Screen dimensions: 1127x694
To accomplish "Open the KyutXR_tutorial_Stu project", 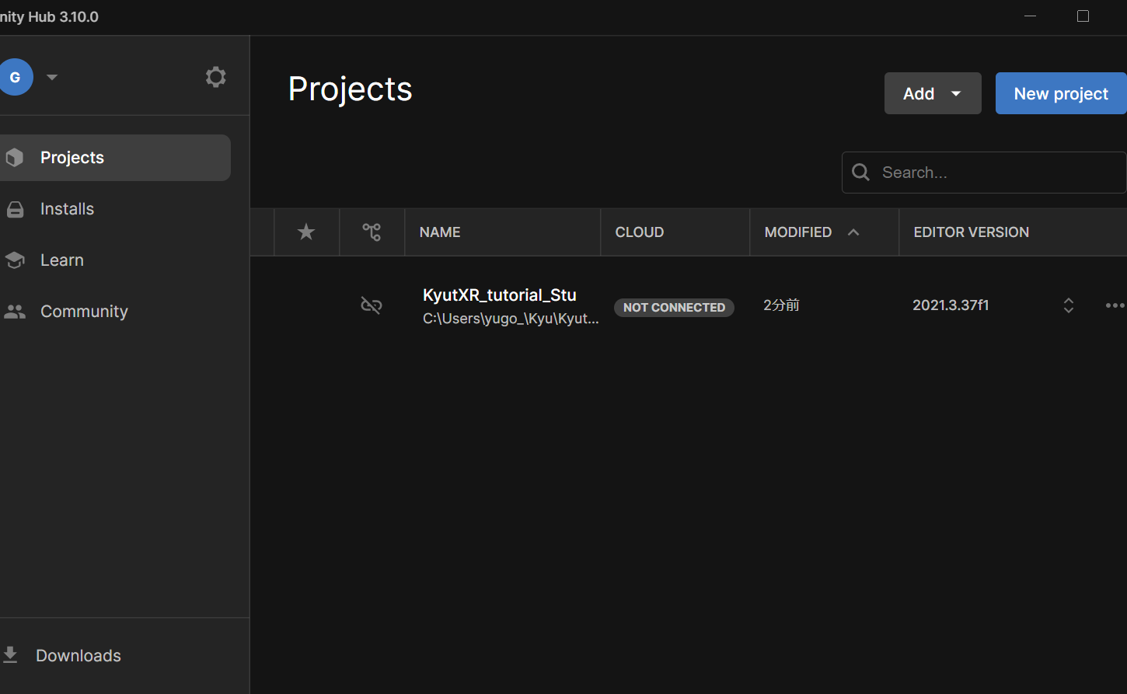I will (x=500, y=295).
